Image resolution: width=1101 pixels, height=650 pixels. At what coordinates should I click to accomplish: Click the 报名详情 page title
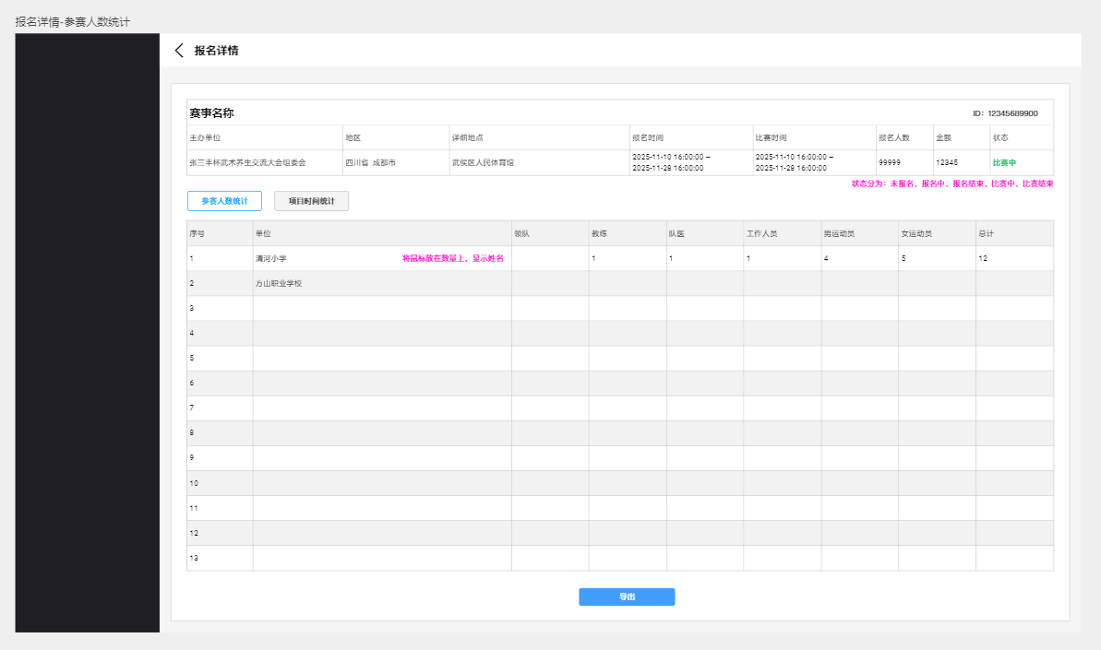216,51
